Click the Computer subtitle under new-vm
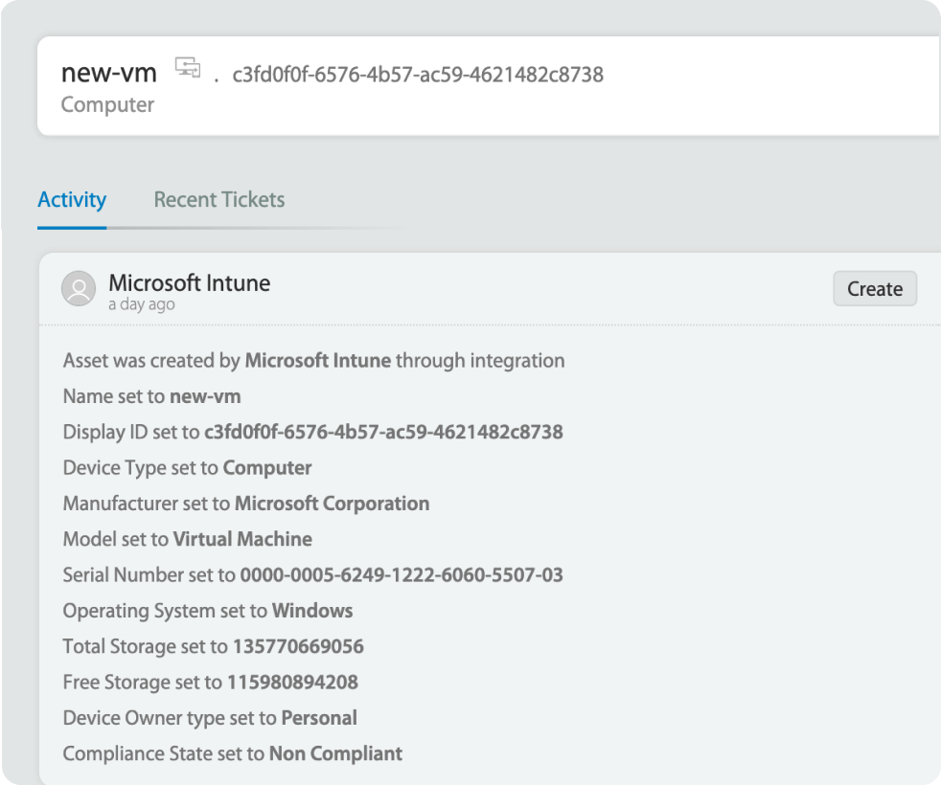Screen dimensions: 941x785 coord(107,104)
